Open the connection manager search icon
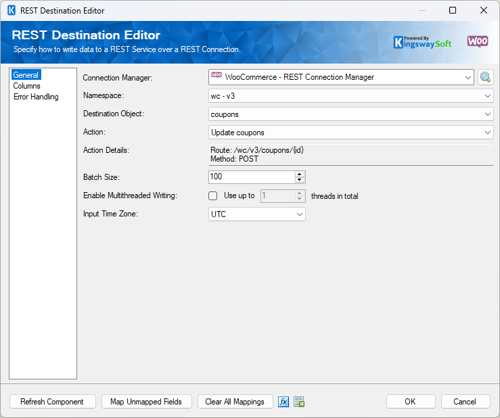Image resolution: width=500 pixels, height=418 pixels. pyautogui.click(x=485, y=77)
